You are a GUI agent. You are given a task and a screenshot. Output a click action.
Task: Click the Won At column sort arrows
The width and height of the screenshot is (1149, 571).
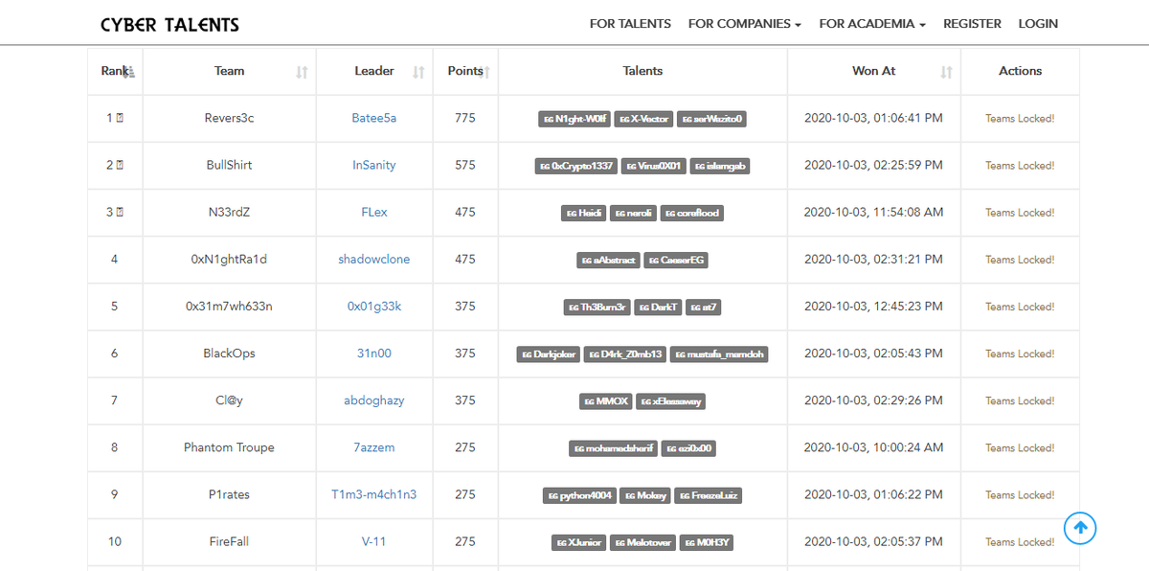point(947,72)
